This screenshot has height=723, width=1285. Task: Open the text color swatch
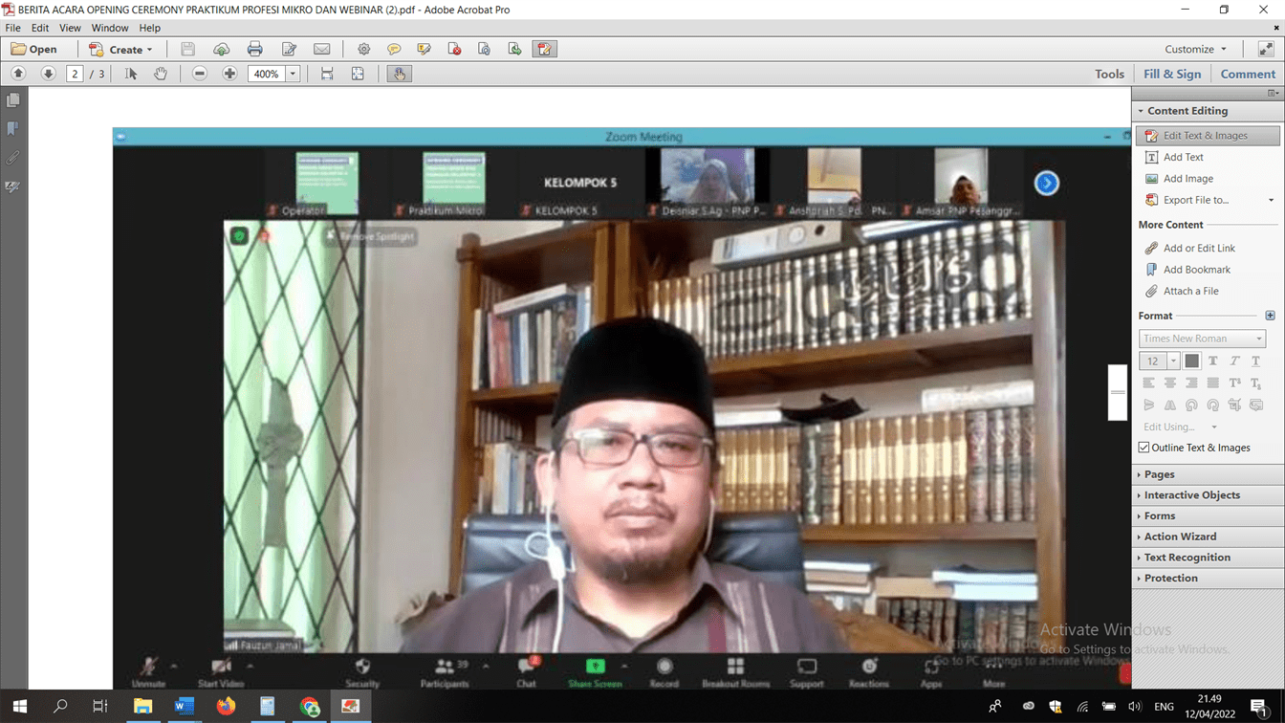point(1191,361)
